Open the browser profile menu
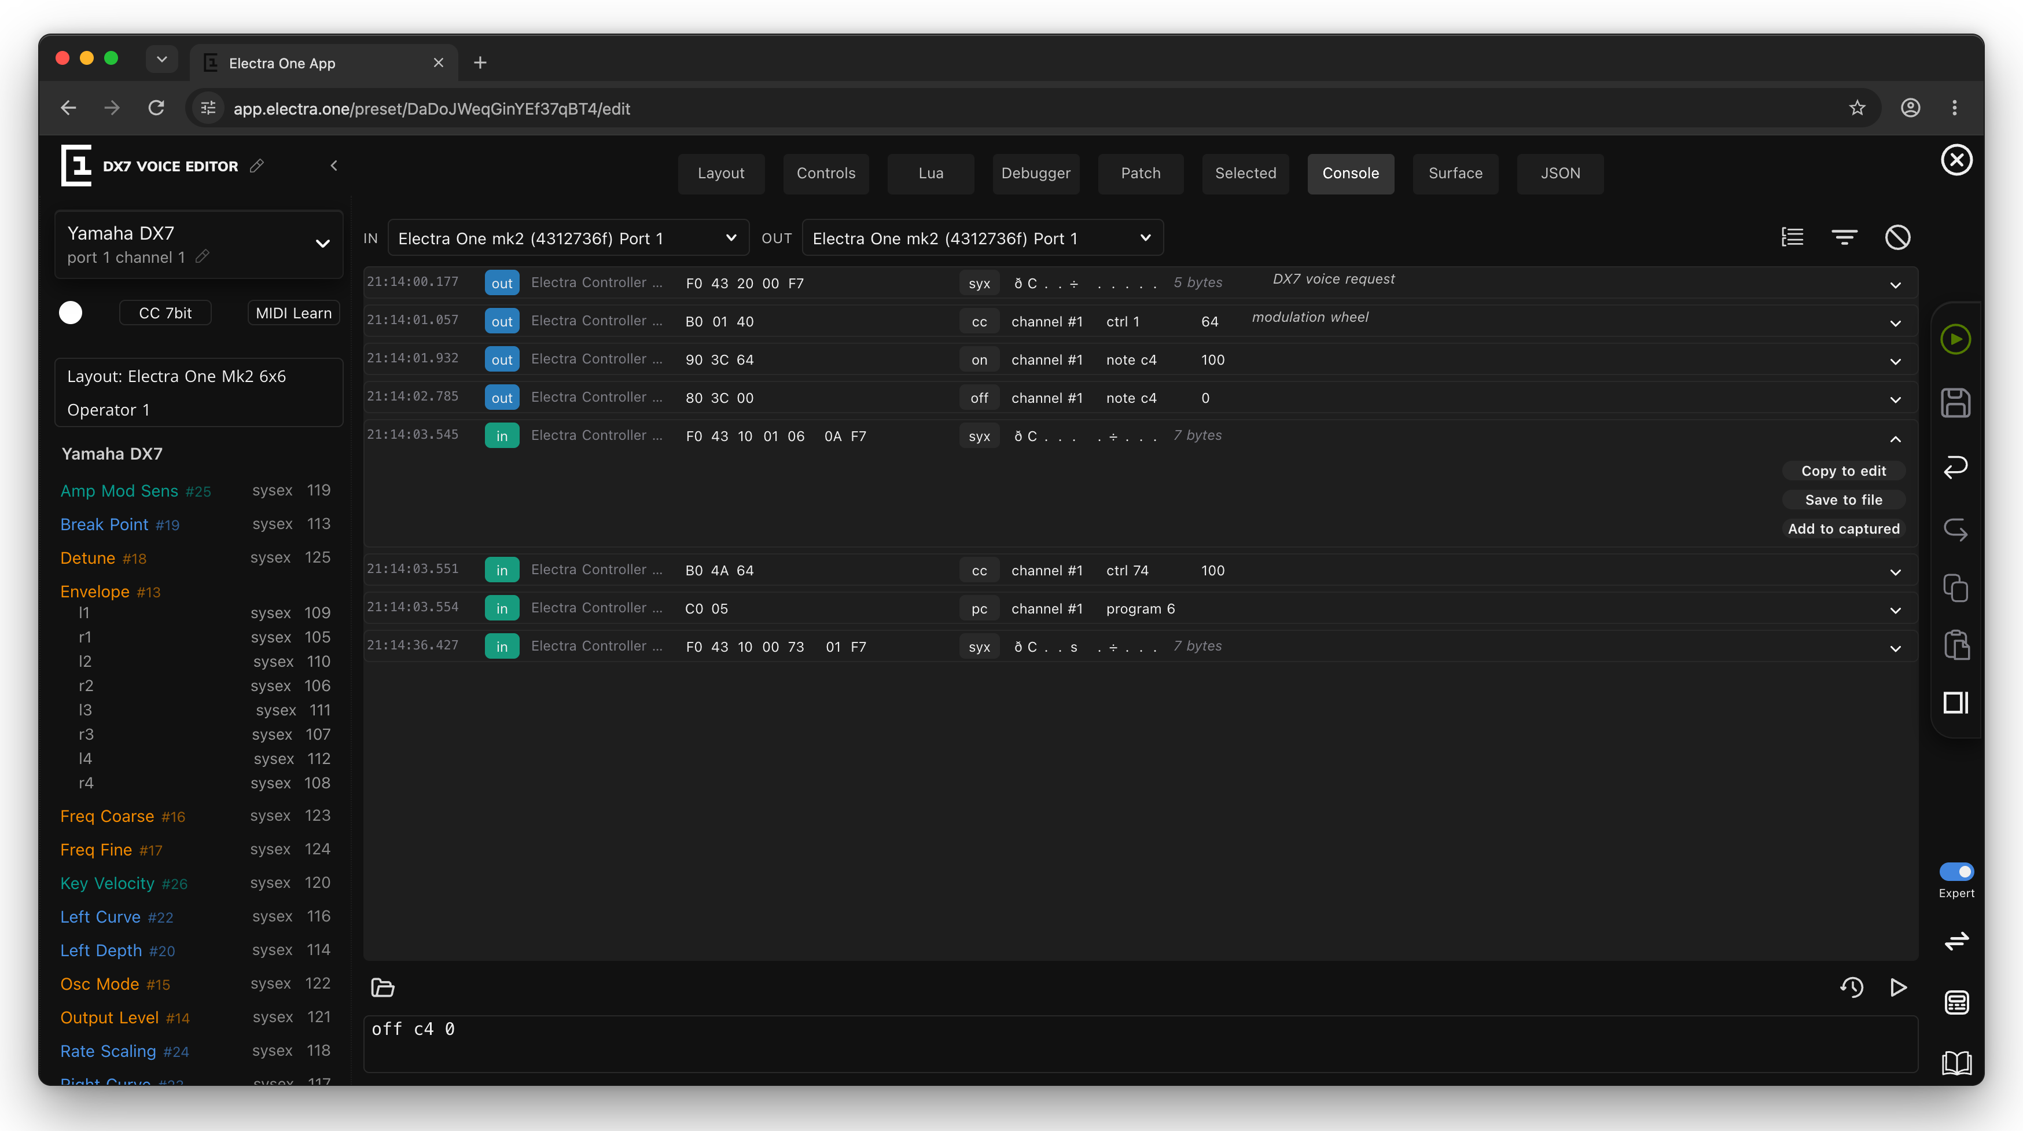This screenshot has height=1131, width=2023. [x=1910, y=108]
